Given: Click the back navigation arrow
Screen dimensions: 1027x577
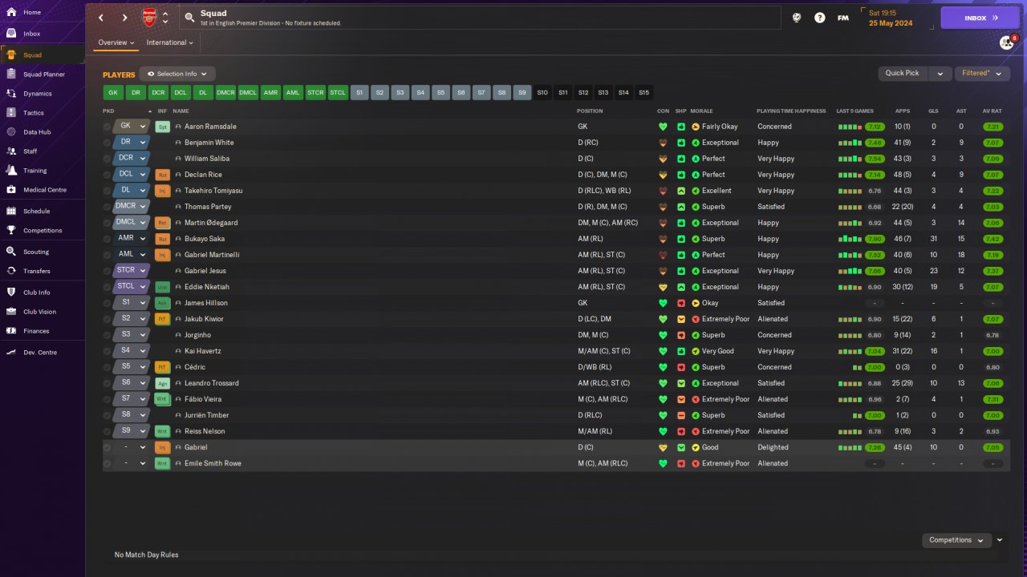Looking at the screenshot, I should [101, 18].
